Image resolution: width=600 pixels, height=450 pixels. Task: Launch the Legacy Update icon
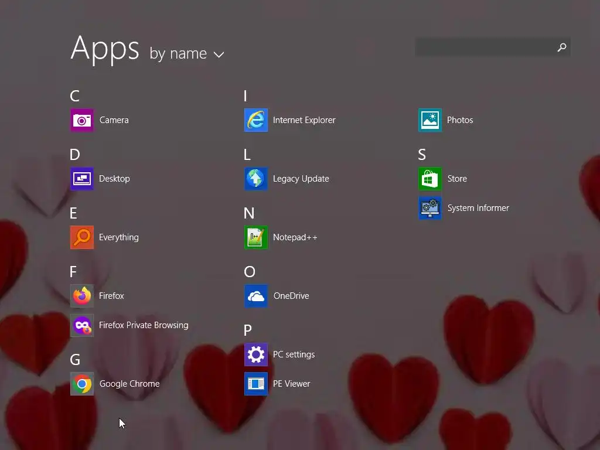(x=256, y=179)
